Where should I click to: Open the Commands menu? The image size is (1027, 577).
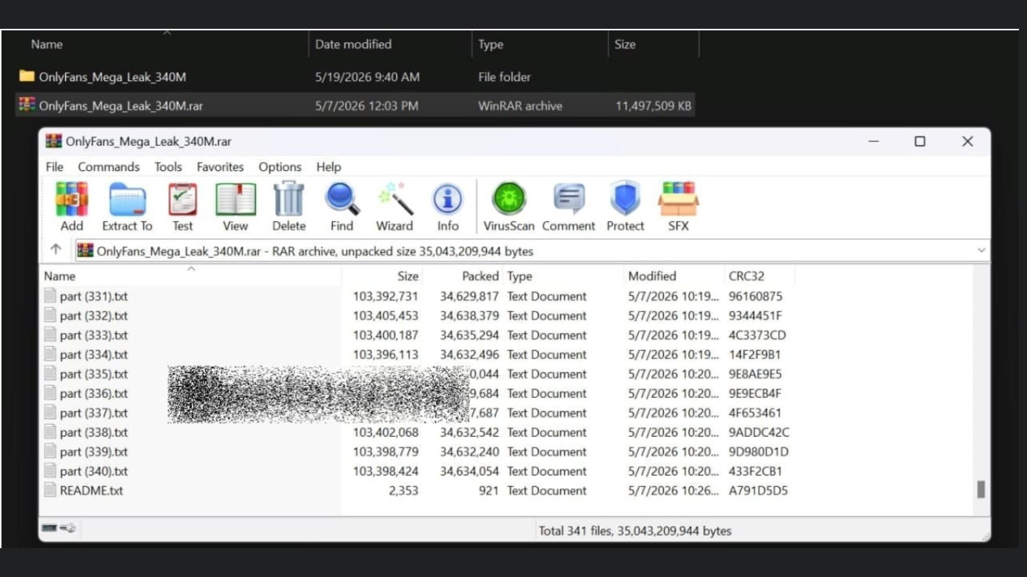pyautogui.click(x=109, y=167)
